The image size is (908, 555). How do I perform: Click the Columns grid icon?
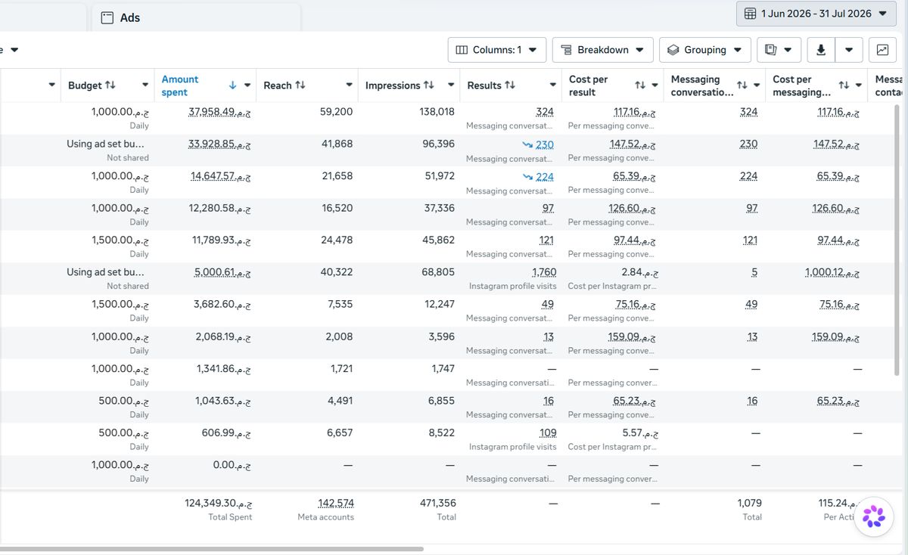tap(462, 50)
